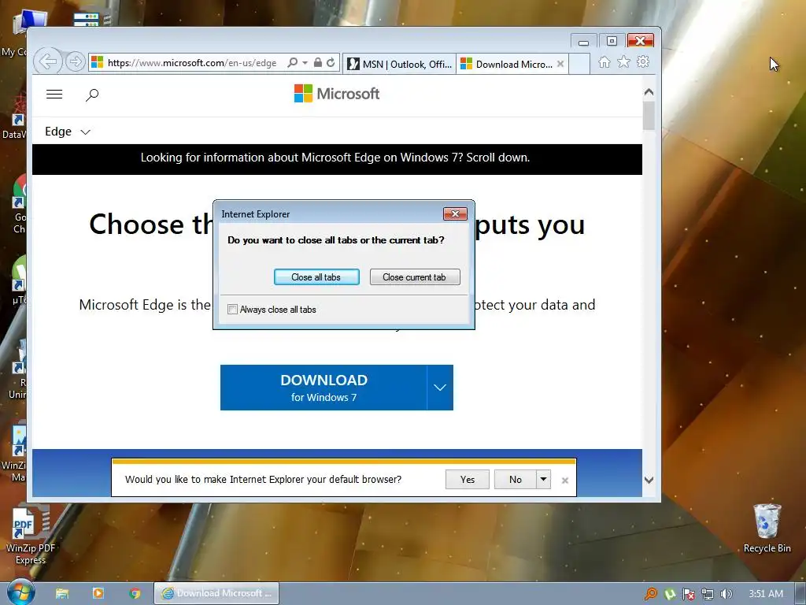Click Close all tabs button

316,277
